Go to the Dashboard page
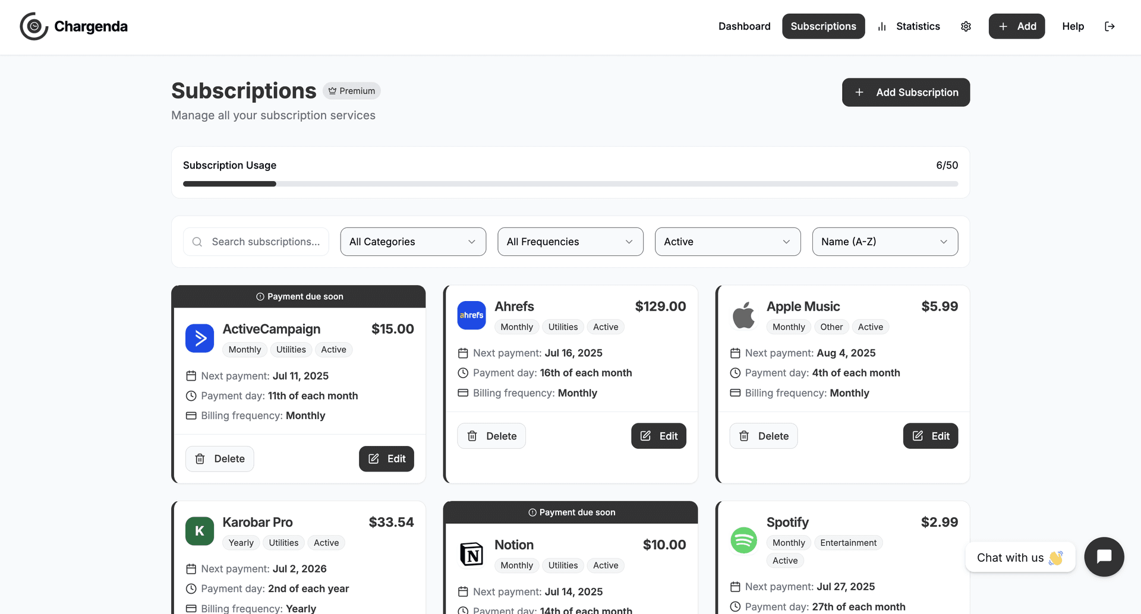The width and height of the screenshot is (1141, 614). tap(744, 26)
